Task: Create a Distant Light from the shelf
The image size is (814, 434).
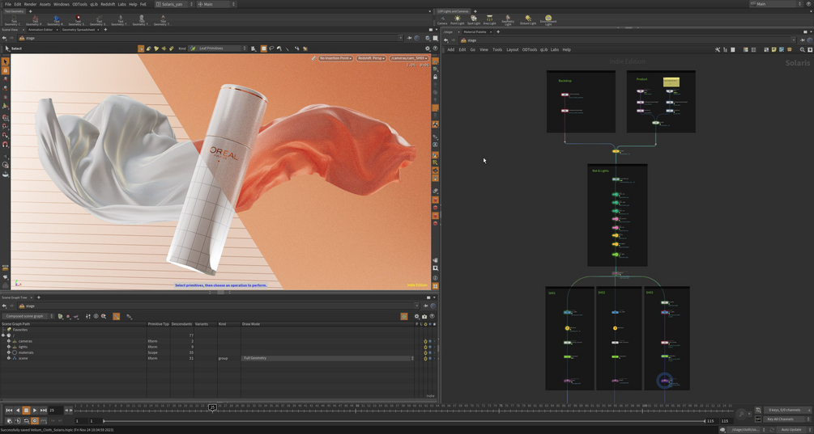Action: 528,20
